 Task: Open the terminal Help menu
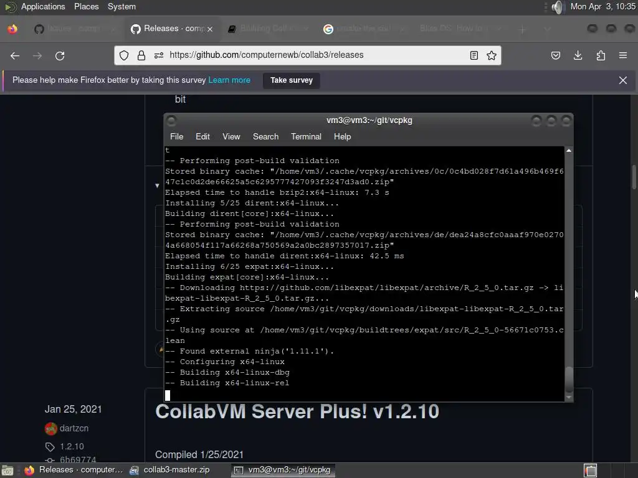click(342, 136)
